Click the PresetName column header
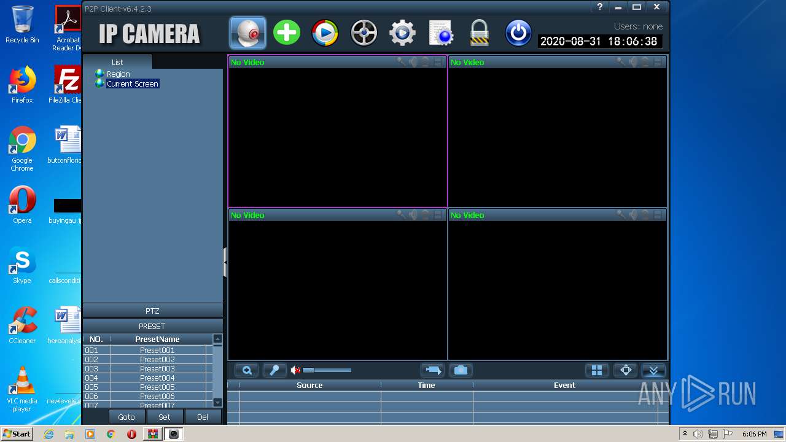The image size is (786, 442). point(157,339)
